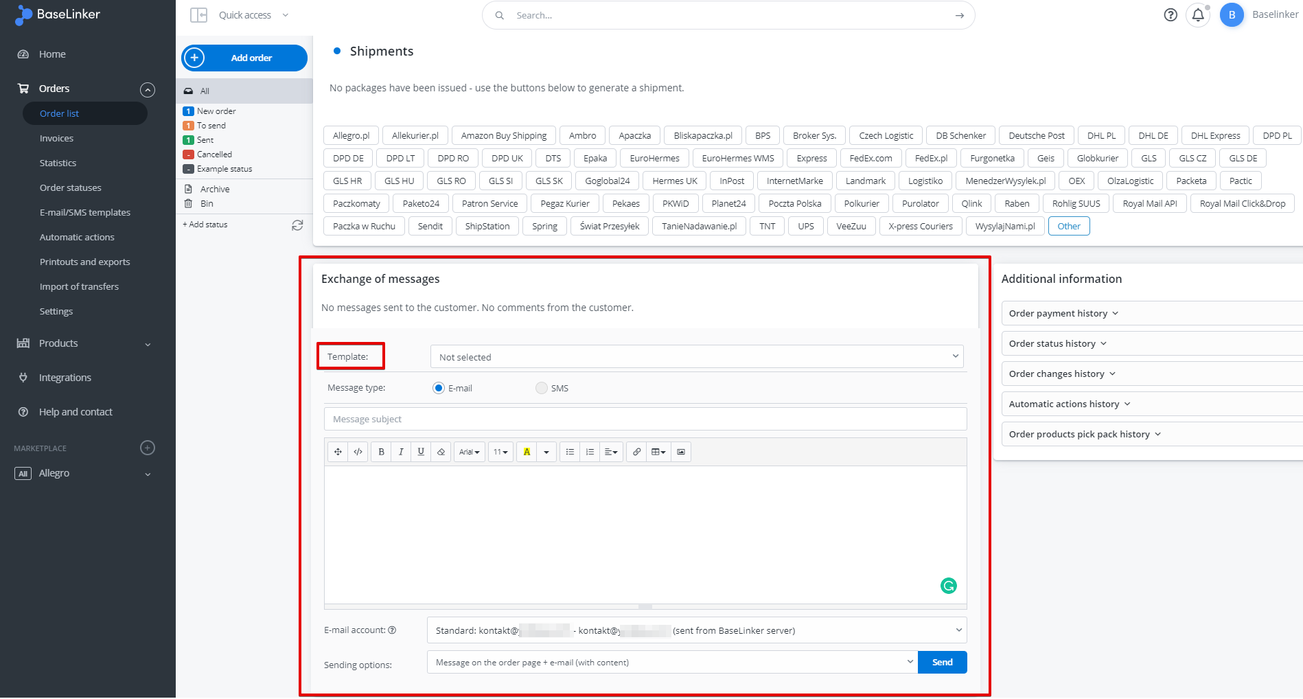Image resolution: width=1303 pixels, height=699 pixels.
Task: Click the Baselinker user avatar
Action: click(x=1232, y=15)
